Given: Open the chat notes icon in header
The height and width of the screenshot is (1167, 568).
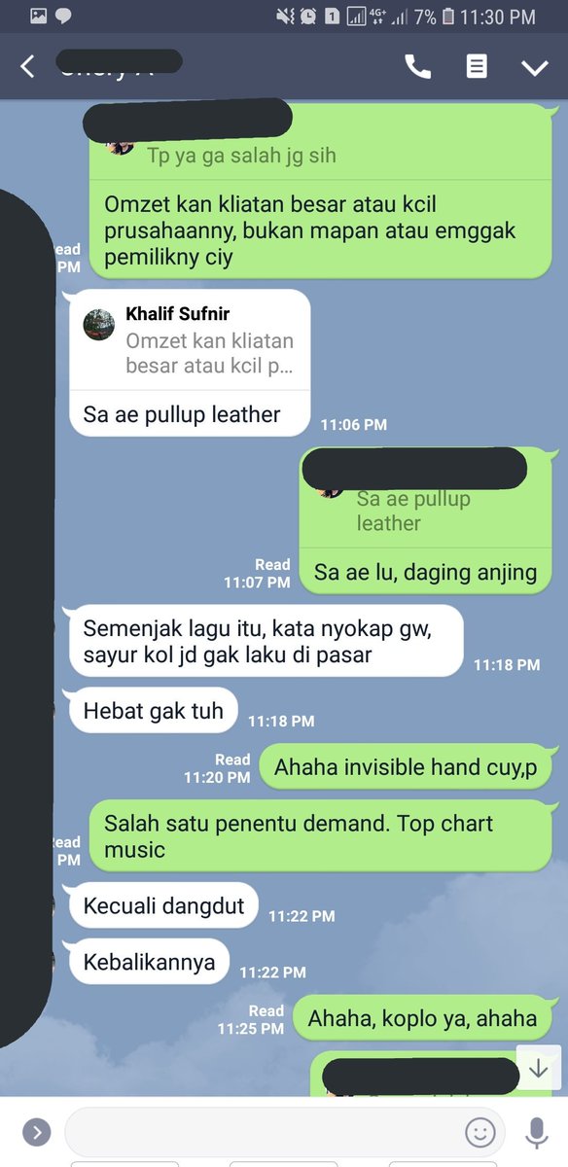Looking at the screenshot, I should (477, 66).
